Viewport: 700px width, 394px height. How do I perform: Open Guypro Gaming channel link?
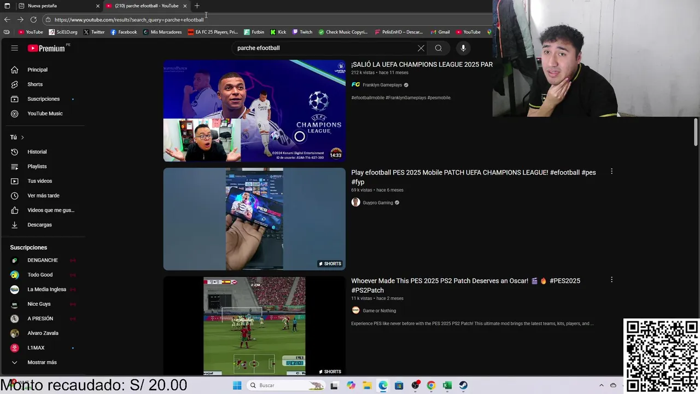pyautogui.click(x=378, y=202)
